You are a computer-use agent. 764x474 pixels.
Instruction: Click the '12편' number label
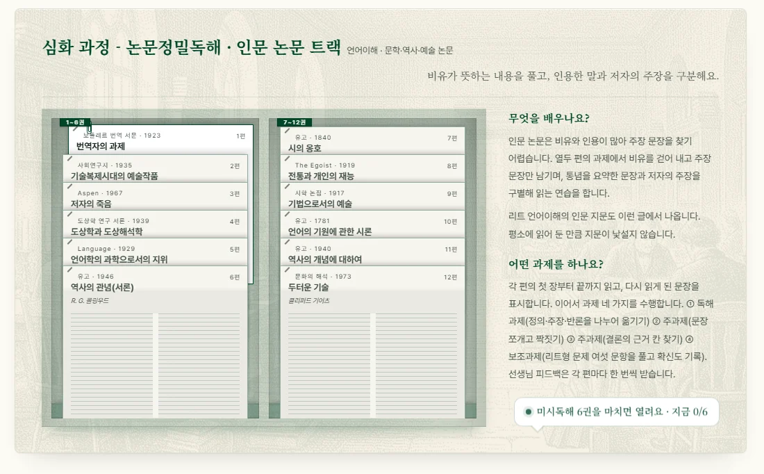(x=450, y=277)
